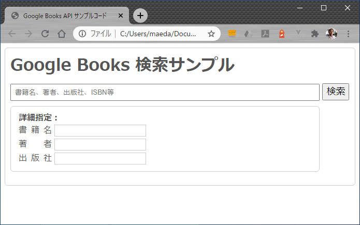360x225 pixels.
Task: Focus the 書籍名 input field
Action: pos(100,130)
